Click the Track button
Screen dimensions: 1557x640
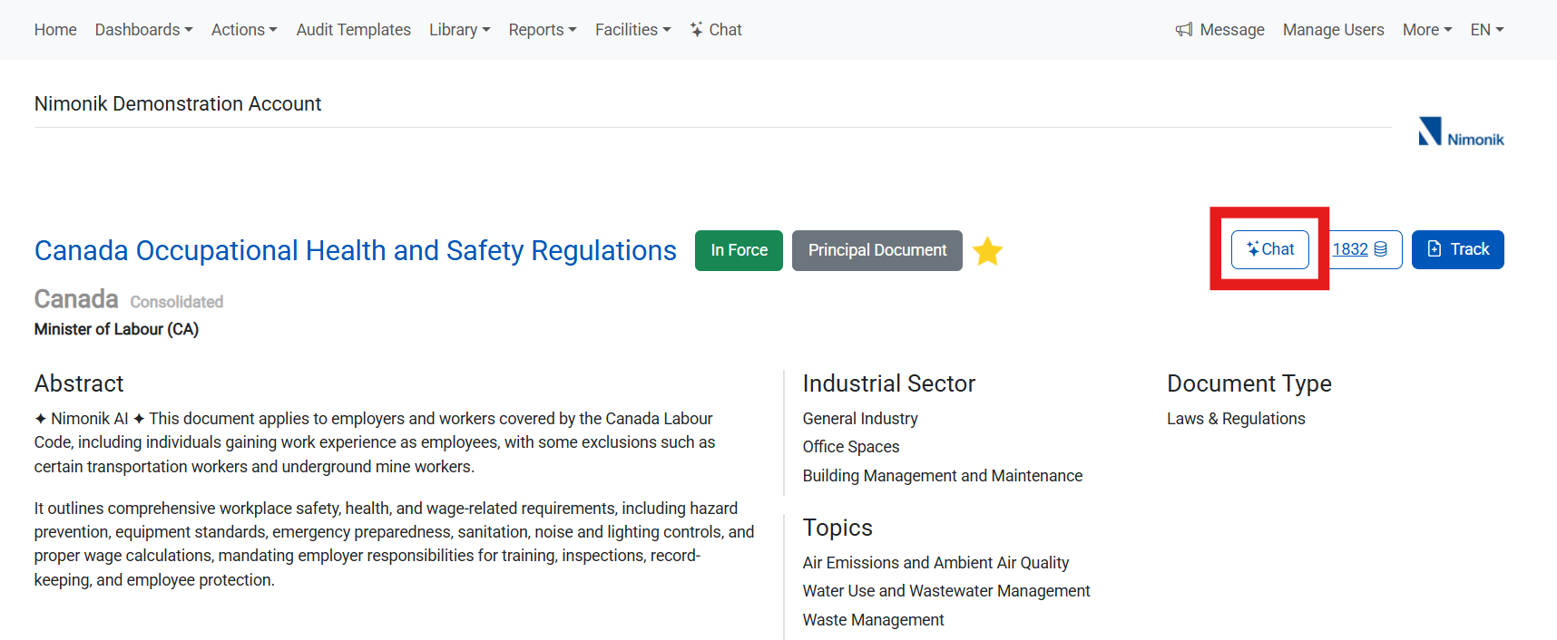tap(1457, 249)
